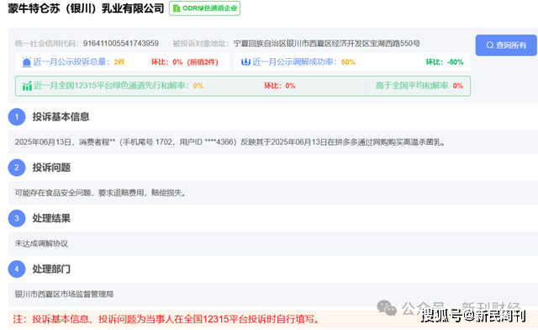Click the mediation icon beside 近一月公示调解成功率
Viewport: 538px width, 330px height.
point(245,62)
